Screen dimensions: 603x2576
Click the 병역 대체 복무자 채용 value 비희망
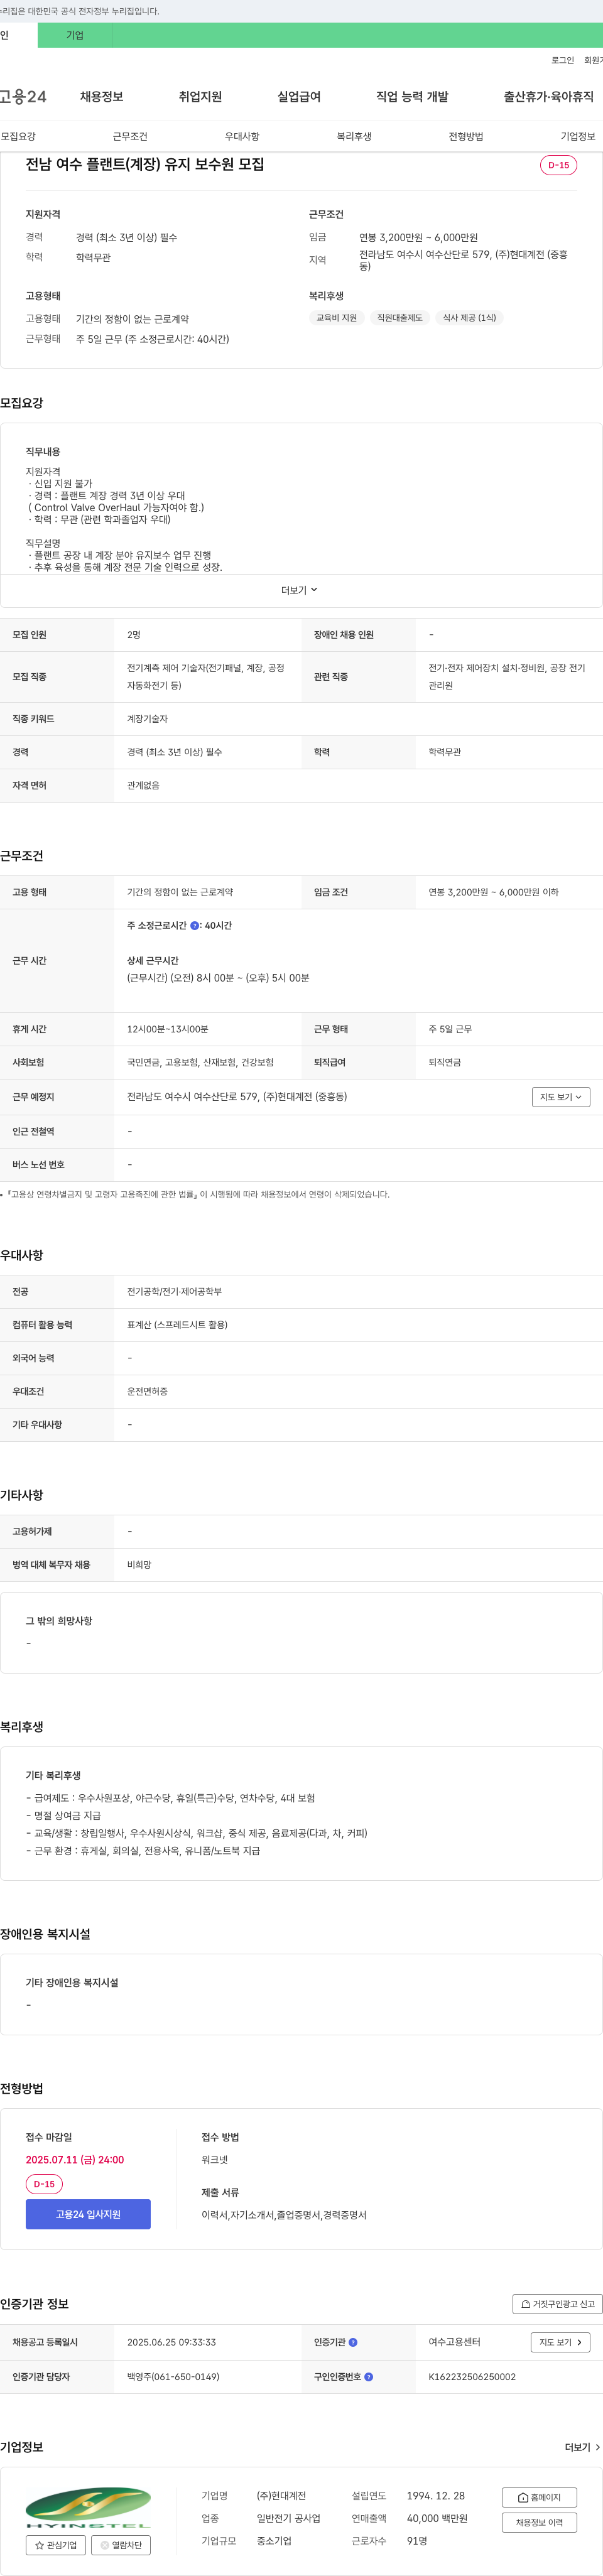(139, 1564)
